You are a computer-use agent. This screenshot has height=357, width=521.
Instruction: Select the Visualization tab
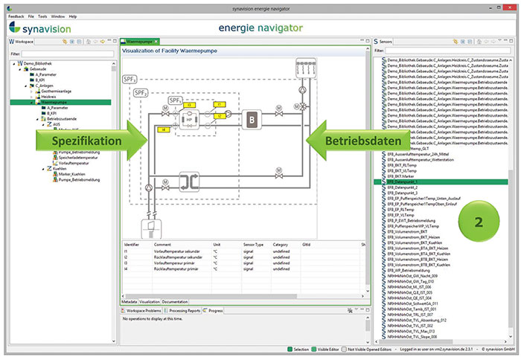150,302
